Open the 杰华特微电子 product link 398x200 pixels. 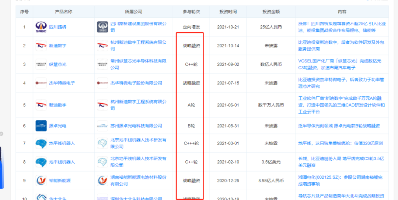tap(62, 83)
